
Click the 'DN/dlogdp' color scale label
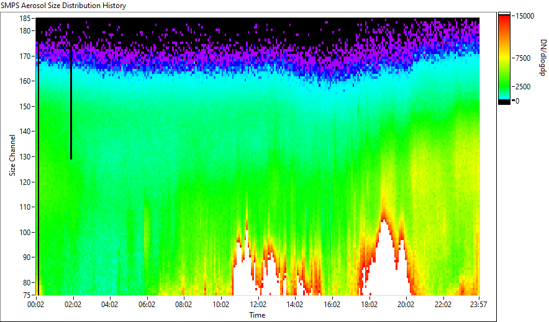point(542,57)
